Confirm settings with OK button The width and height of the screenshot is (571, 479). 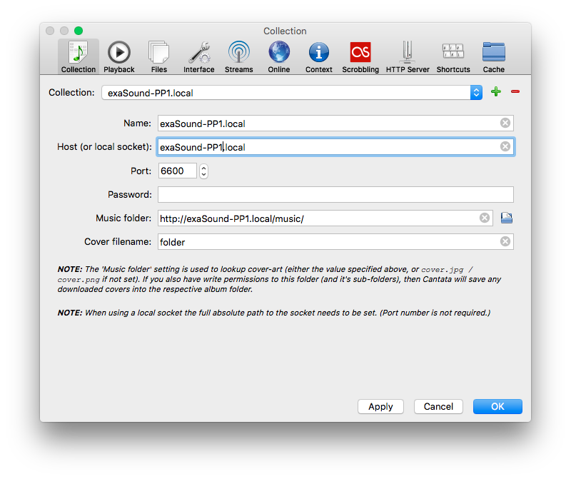(x=497, y=406)
